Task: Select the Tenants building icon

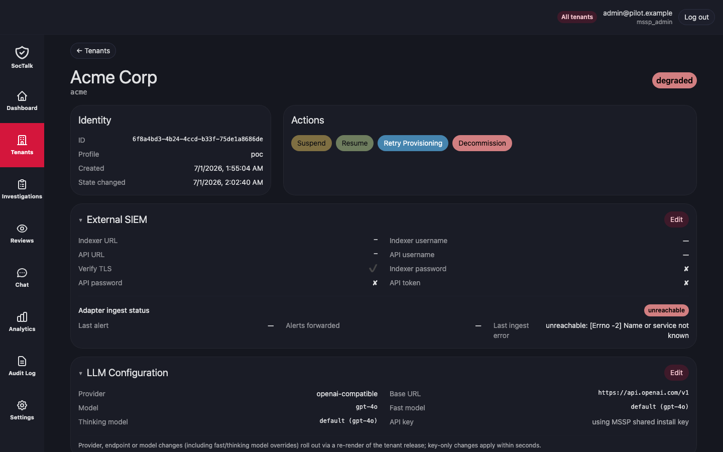Action: point(22,140)
